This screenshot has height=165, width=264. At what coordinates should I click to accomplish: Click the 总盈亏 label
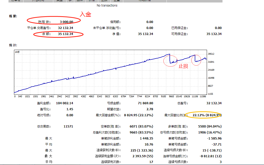pos(182,103)
